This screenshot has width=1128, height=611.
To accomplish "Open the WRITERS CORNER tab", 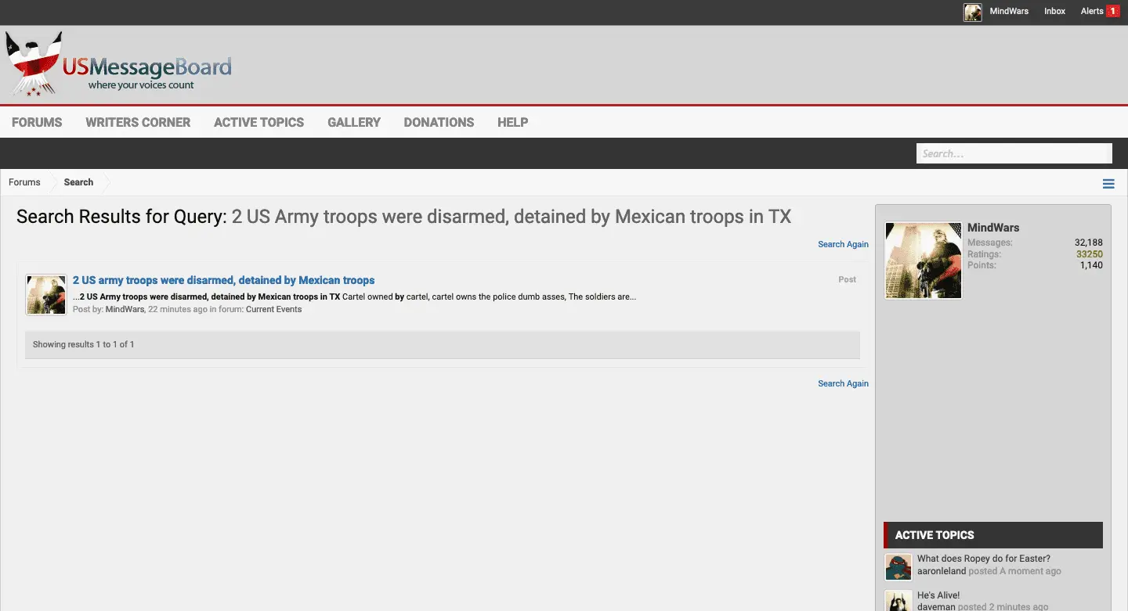I will (x=138, y=122).
